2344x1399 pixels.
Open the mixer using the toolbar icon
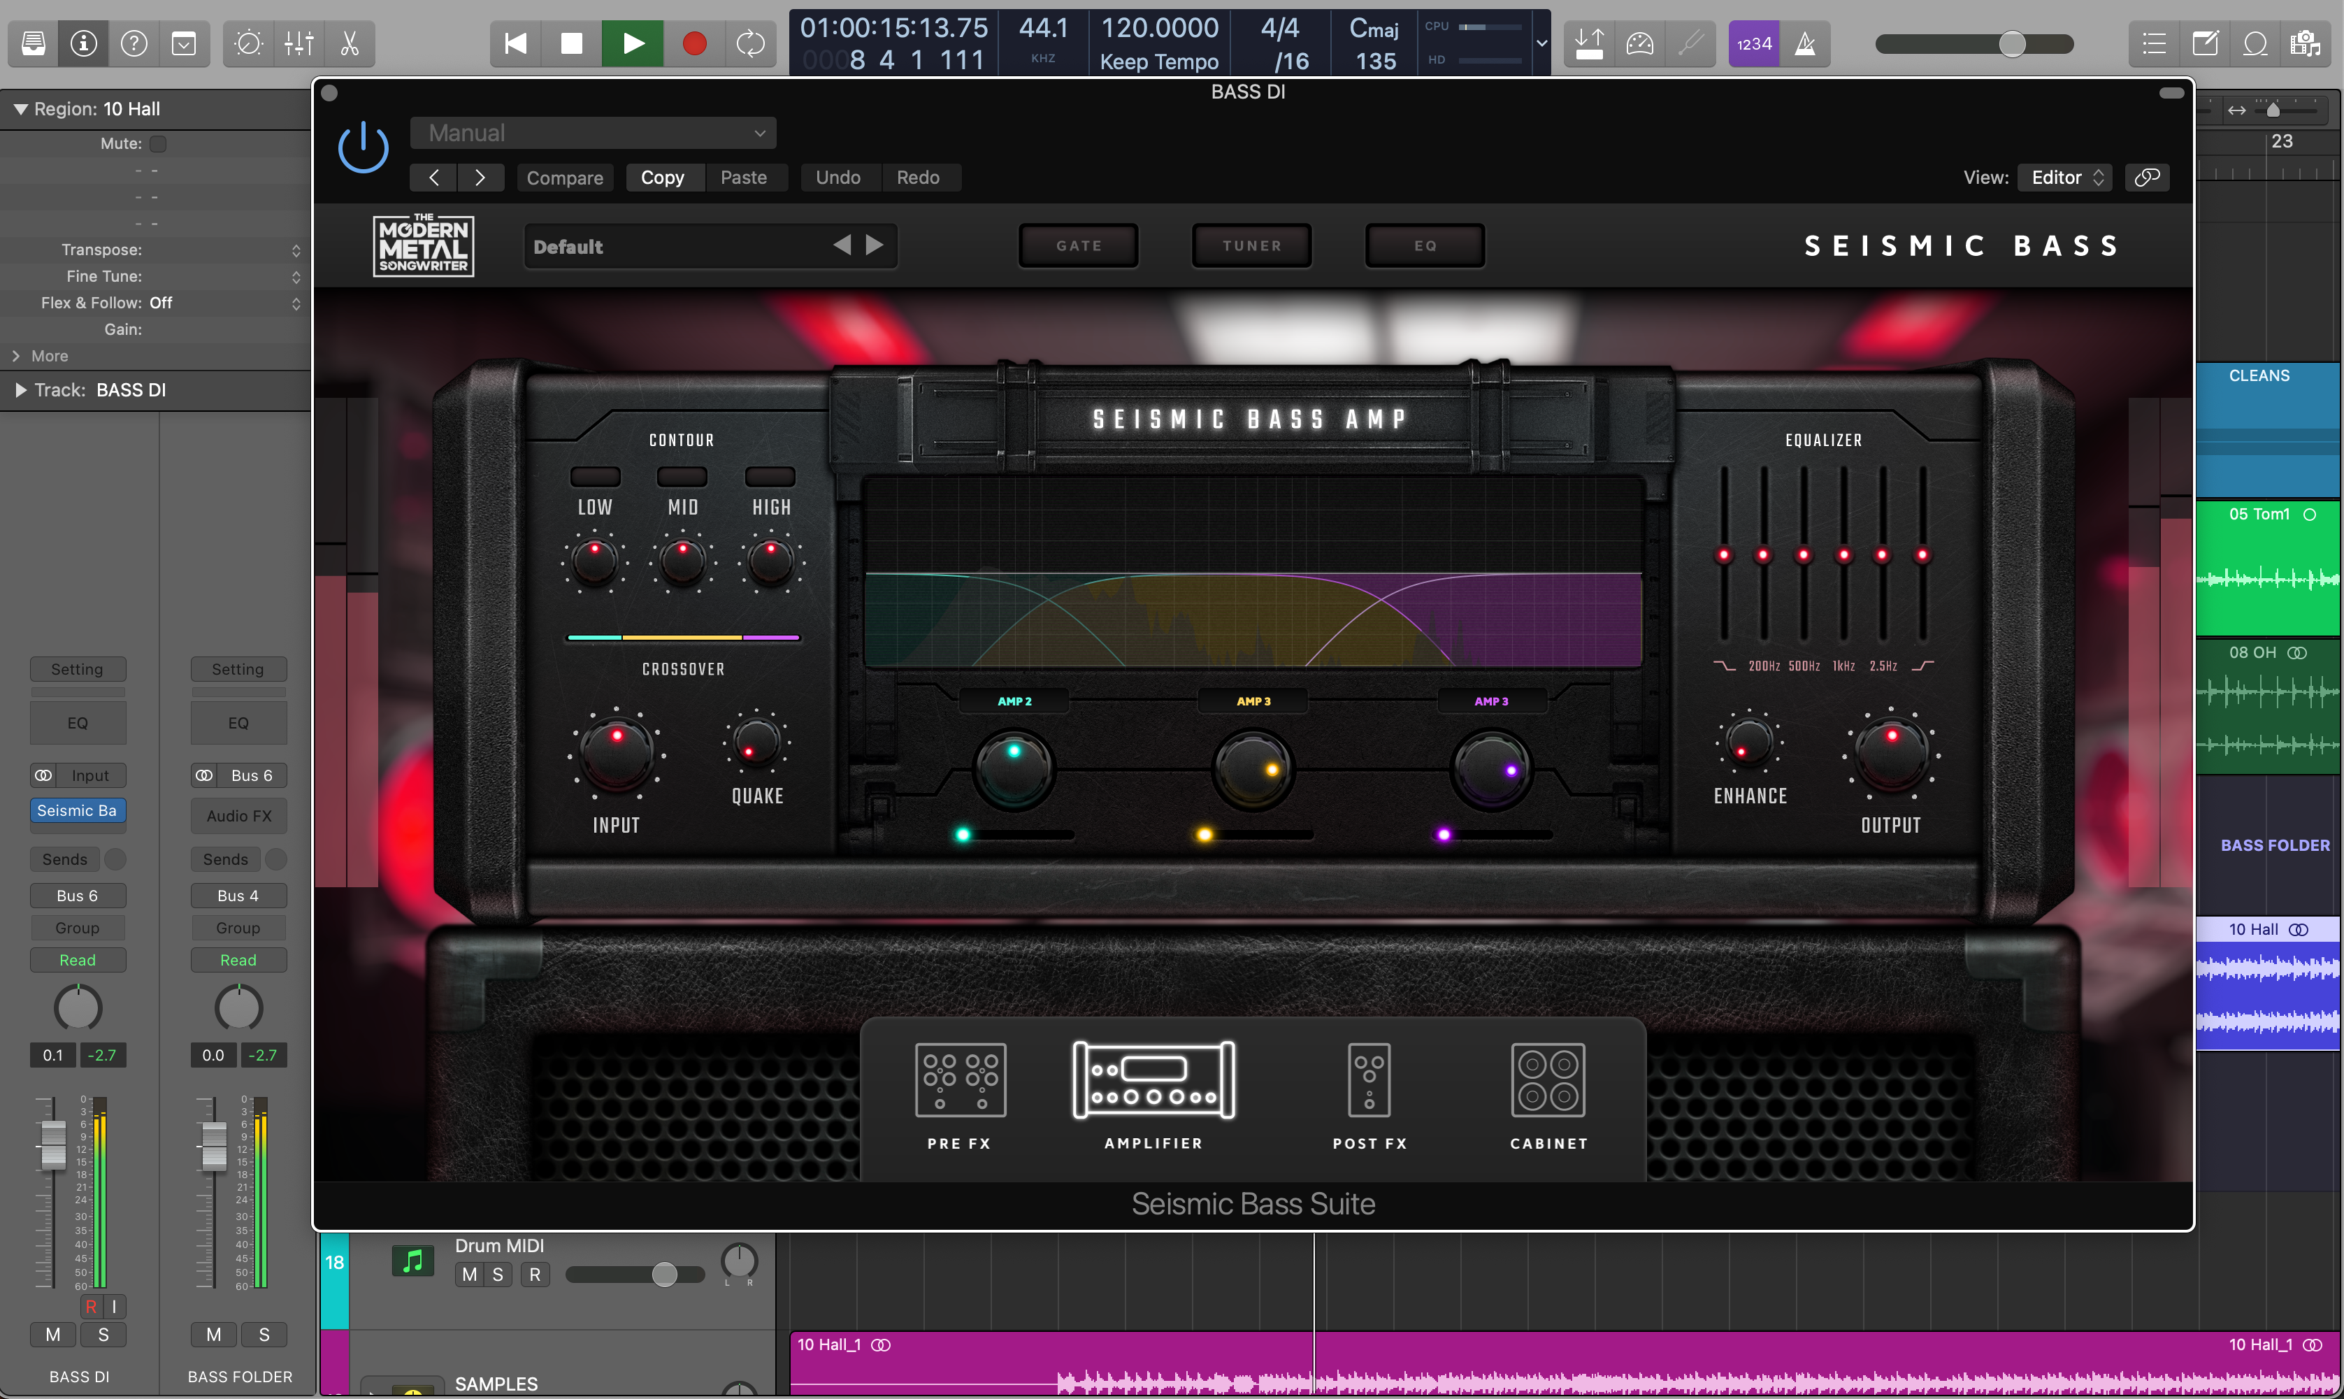[299, 44]
